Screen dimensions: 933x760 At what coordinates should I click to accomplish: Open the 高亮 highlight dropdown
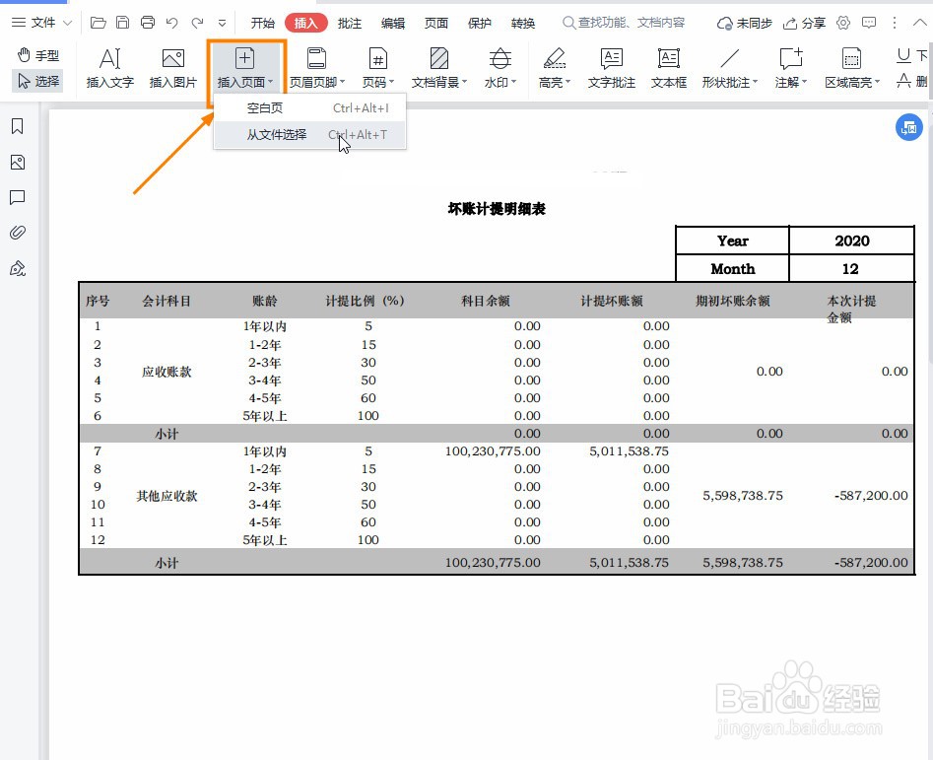pos(554,68)
